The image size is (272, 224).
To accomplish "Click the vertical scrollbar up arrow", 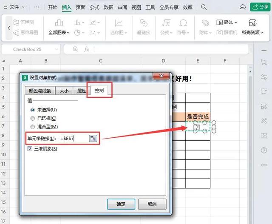I will point(250,71).
